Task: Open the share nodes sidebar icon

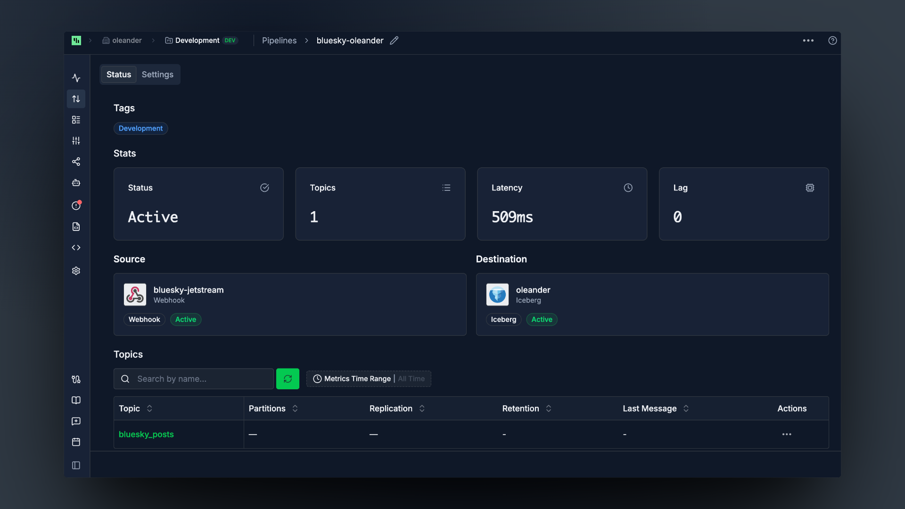Action: (x=76, y=162)
